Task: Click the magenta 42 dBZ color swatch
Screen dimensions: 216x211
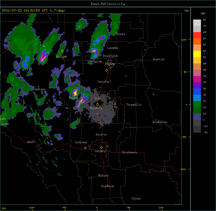Action: 197,79
